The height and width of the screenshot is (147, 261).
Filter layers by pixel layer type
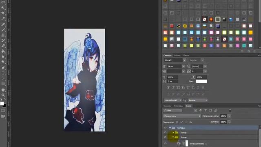(196, 110)
